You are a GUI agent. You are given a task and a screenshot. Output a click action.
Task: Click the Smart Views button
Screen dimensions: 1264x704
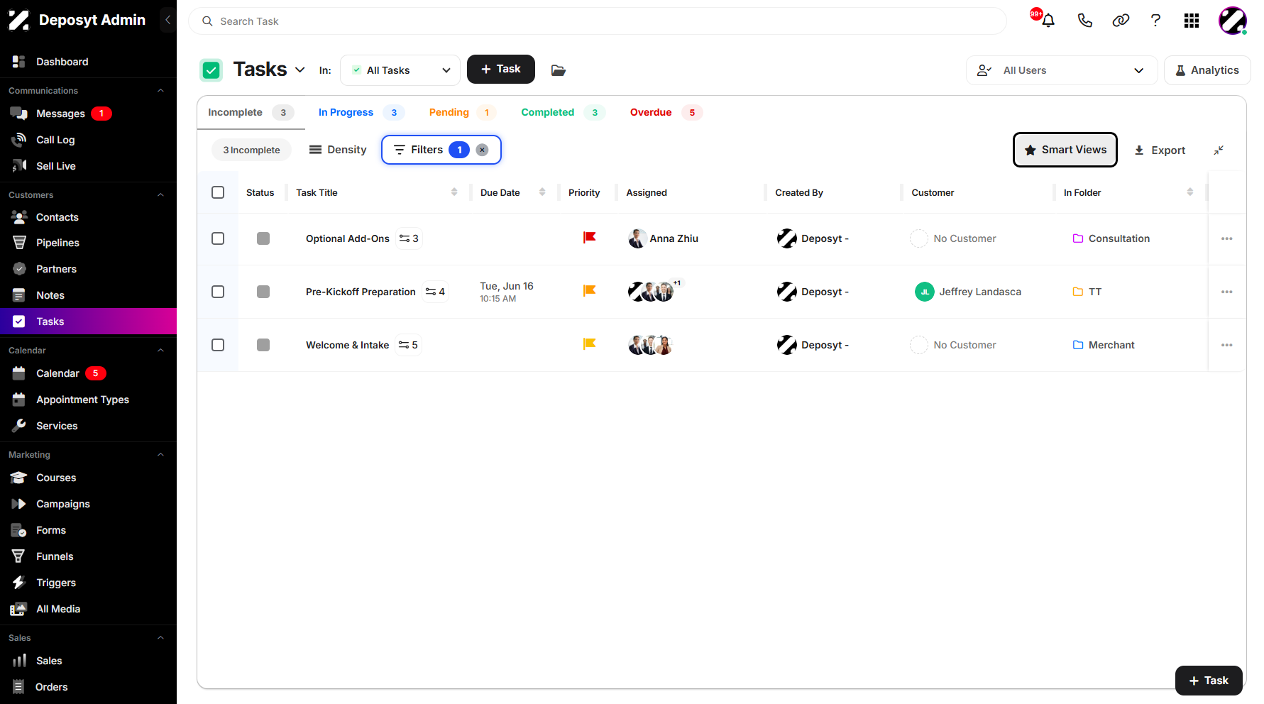click(1065, 150)
